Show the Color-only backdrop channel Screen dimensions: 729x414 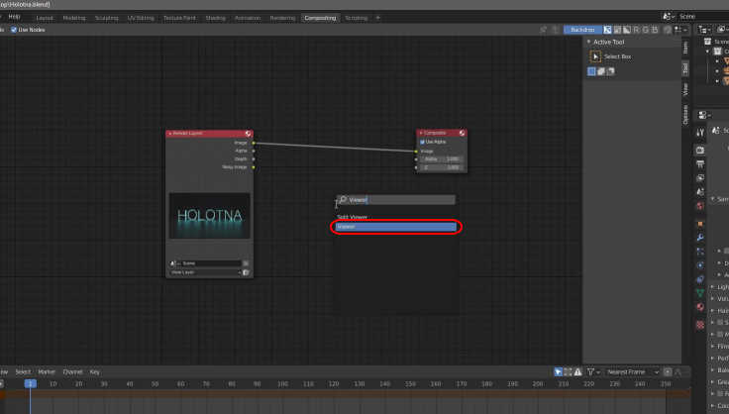click(617, 30)
